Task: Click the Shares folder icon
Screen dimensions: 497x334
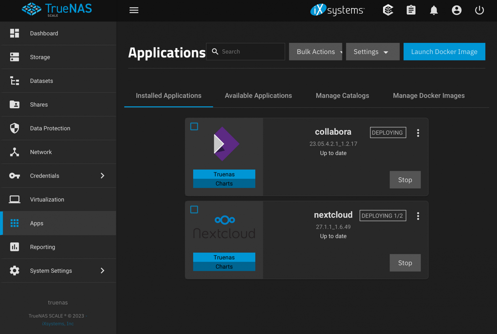Action: 14,104
